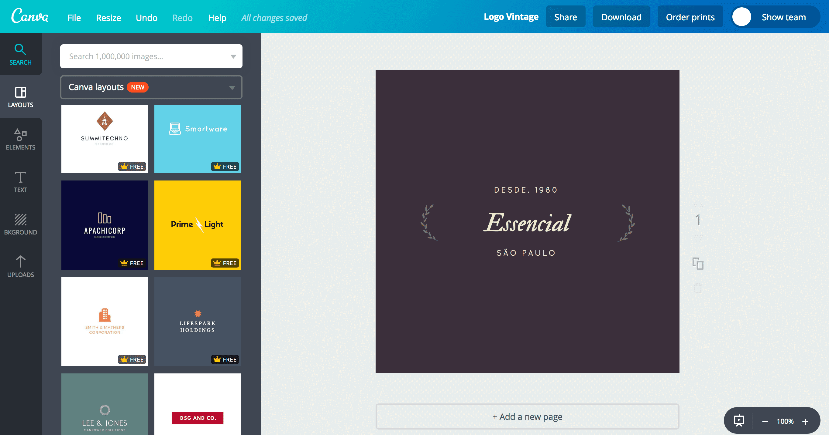Click the Share button
This screenshot has height=435, width=829.
(566, 17)
